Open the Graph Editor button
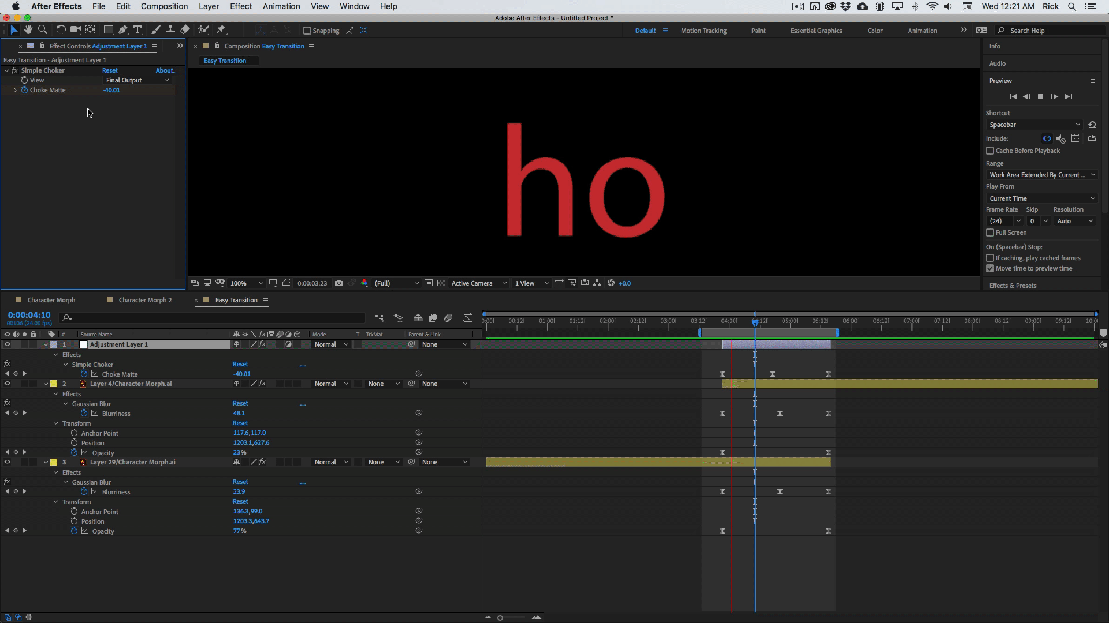 pos(468,318)
